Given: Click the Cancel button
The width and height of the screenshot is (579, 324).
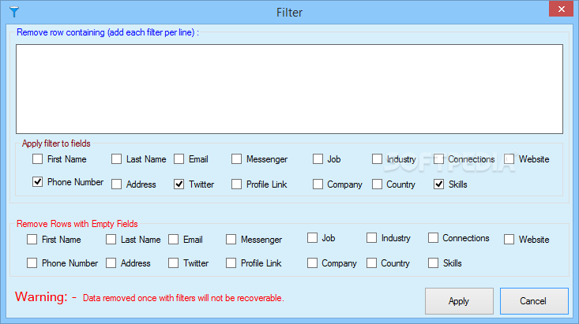Looking at the screenshot, I should pos(534,301).
